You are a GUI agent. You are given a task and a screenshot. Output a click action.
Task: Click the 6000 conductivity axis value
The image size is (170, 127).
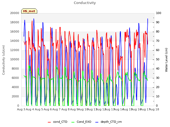15,78
